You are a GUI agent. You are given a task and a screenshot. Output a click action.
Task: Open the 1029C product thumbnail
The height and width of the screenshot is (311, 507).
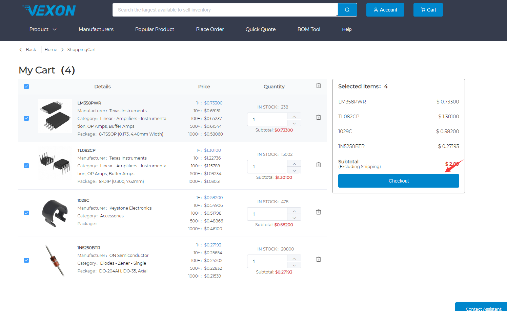coord(55,213)
